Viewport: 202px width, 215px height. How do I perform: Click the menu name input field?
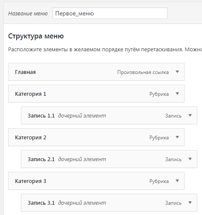tap(110, 13)
